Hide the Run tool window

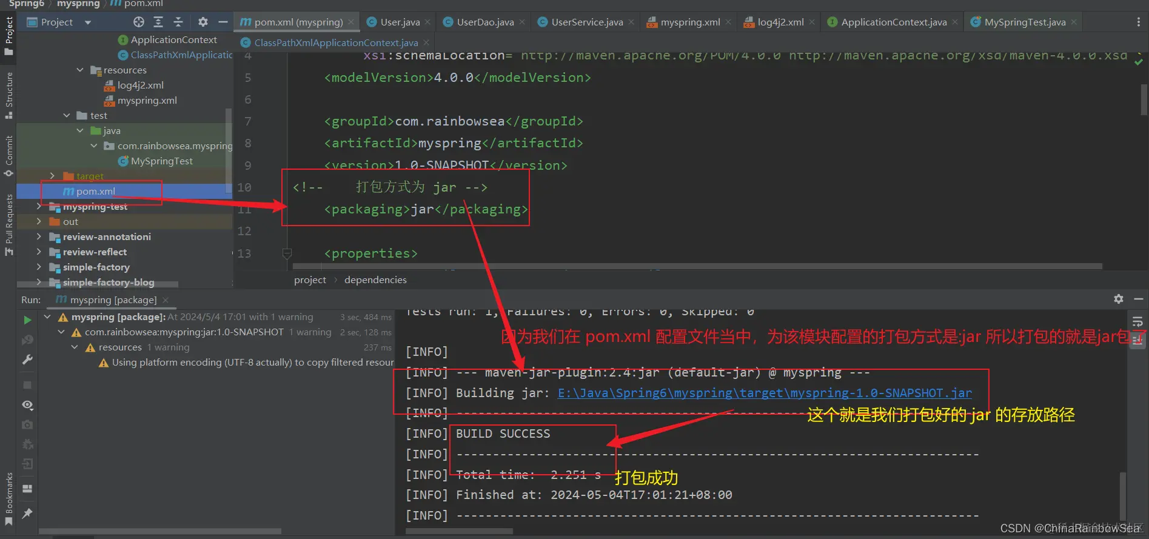(x=1138, y=299)
